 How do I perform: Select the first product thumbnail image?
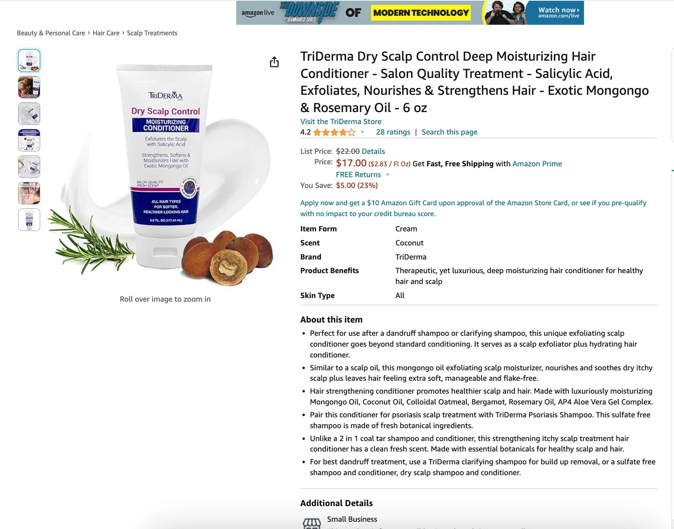(x=29, y=61)
